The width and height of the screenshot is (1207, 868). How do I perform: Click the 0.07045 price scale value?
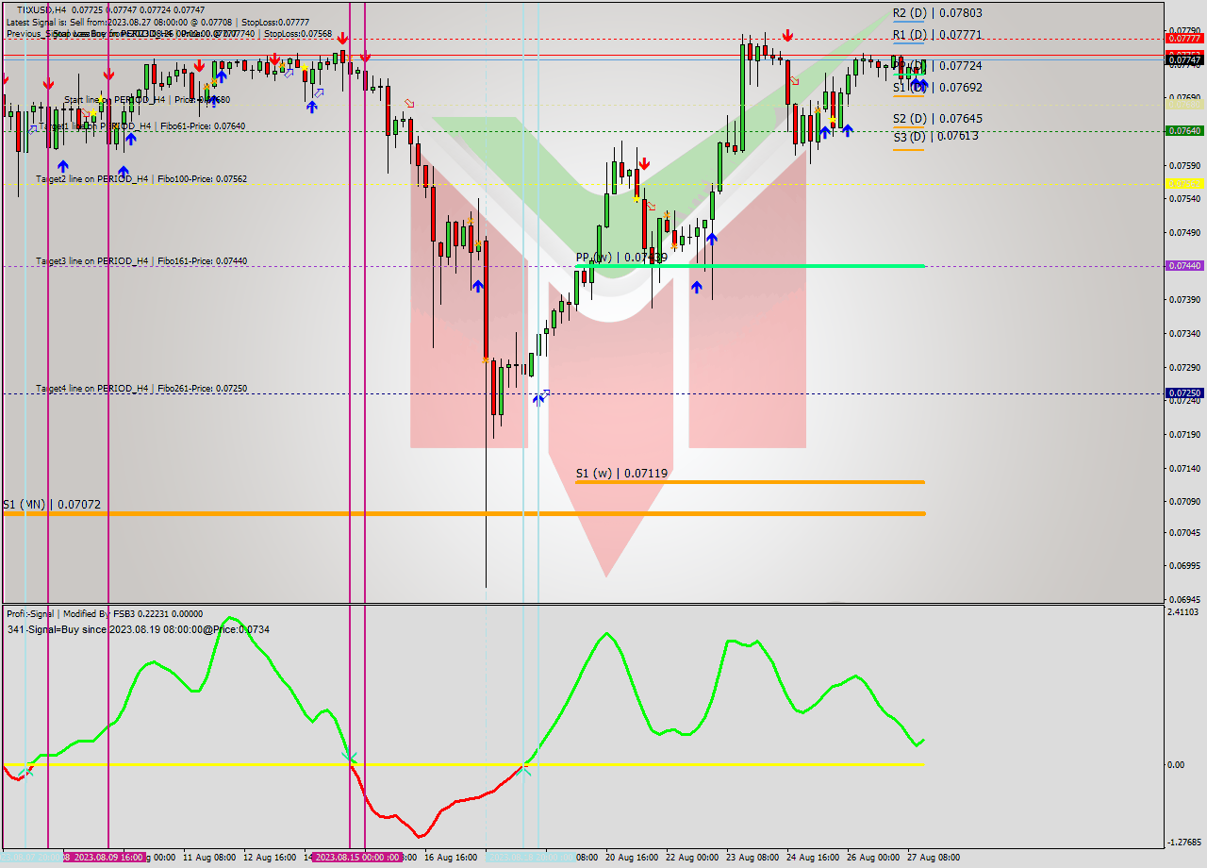pyautogui.click(x=1185, y=532)
